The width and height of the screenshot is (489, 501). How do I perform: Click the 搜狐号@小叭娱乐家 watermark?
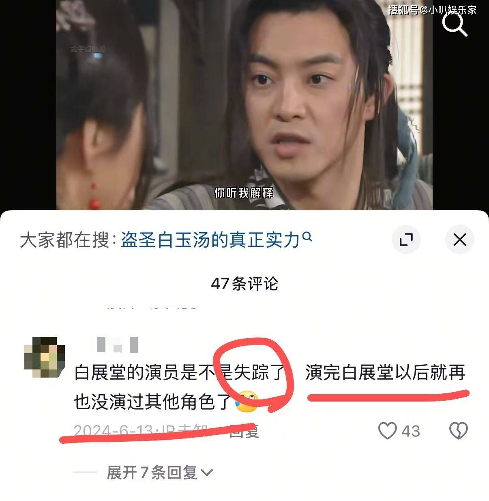(432, 10)
